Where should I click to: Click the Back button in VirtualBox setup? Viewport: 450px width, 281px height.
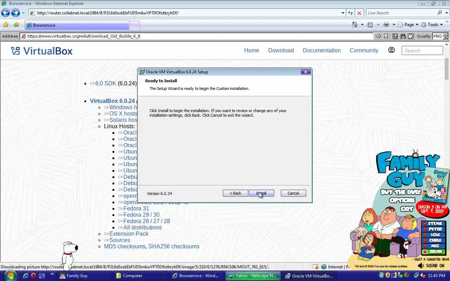(235, 193)
